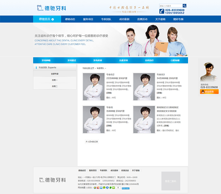This screenshot has height=194, width=221.
Task: Share to QQ Zone star icon
Action: click(x=95, y=188)
